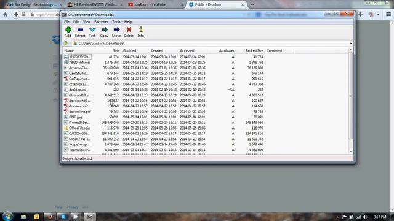Click the volume icon in system tray
The height and width of the screenshot is (221, 394).
tap(365, 217)
